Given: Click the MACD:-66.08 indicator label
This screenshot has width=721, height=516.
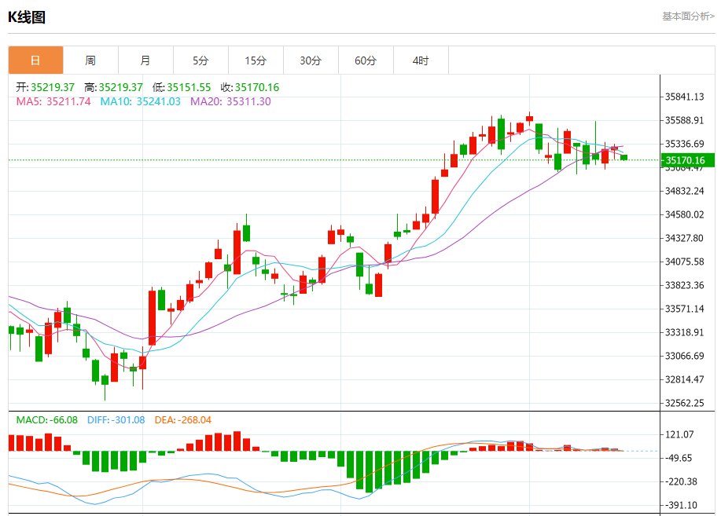Looking at the screenshot, I should (x=47, y=420).
